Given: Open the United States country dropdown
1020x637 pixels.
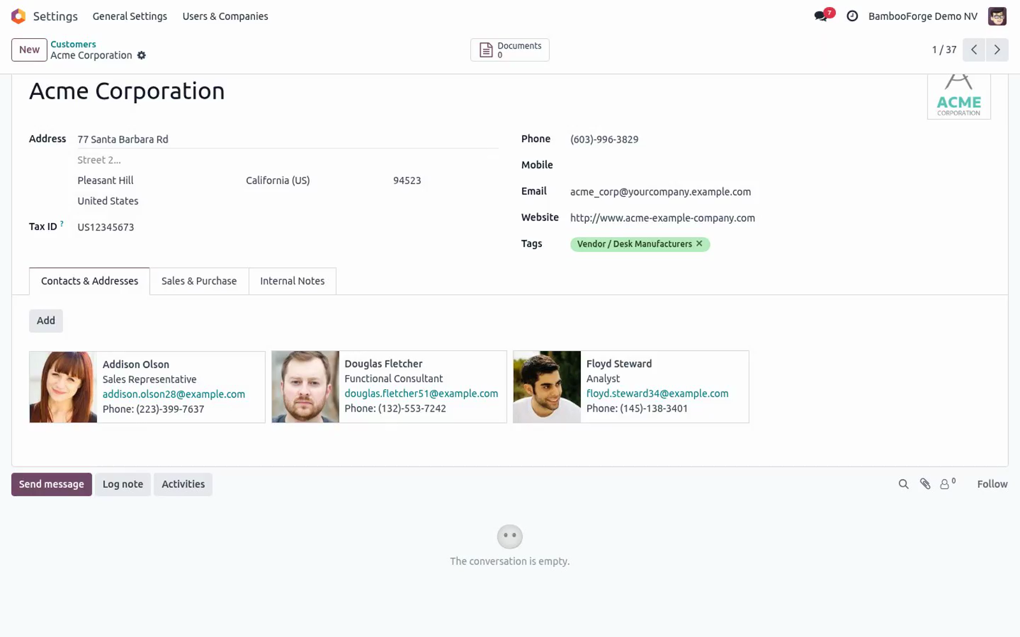Looking at the screenshot, I should (x=288, y=201).
